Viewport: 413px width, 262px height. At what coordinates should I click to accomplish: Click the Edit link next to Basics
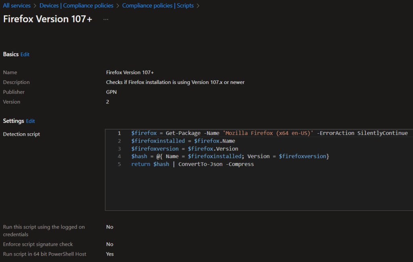tap(25, 54)
